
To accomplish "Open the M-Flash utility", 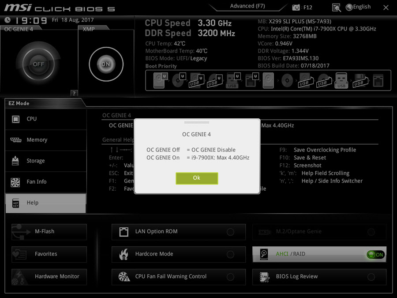I will [x=49, y=231].
